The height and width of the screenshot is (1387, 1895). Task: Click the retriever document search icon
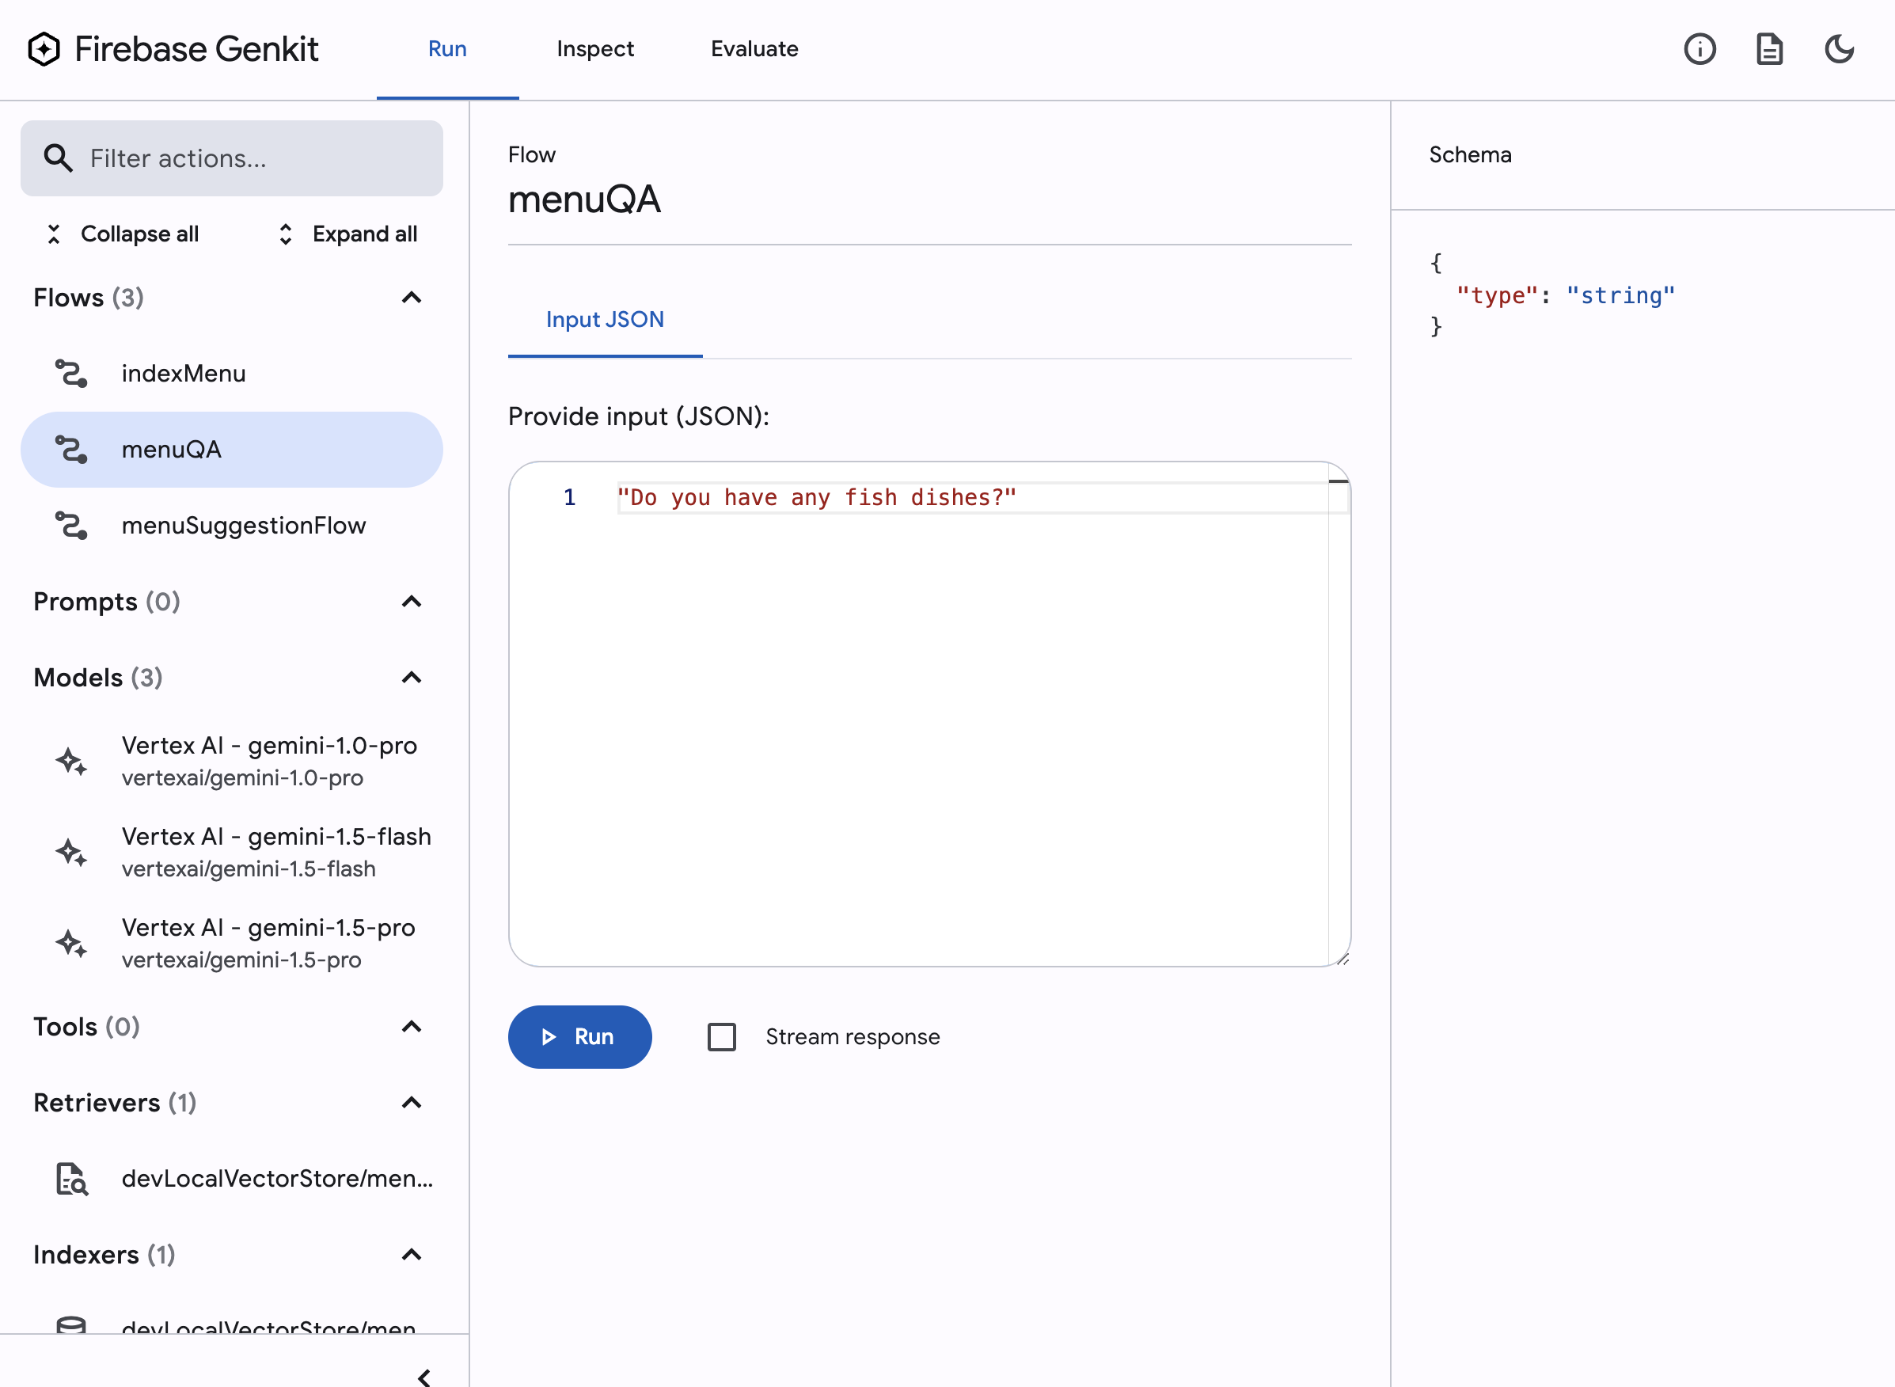point(71,1179)
